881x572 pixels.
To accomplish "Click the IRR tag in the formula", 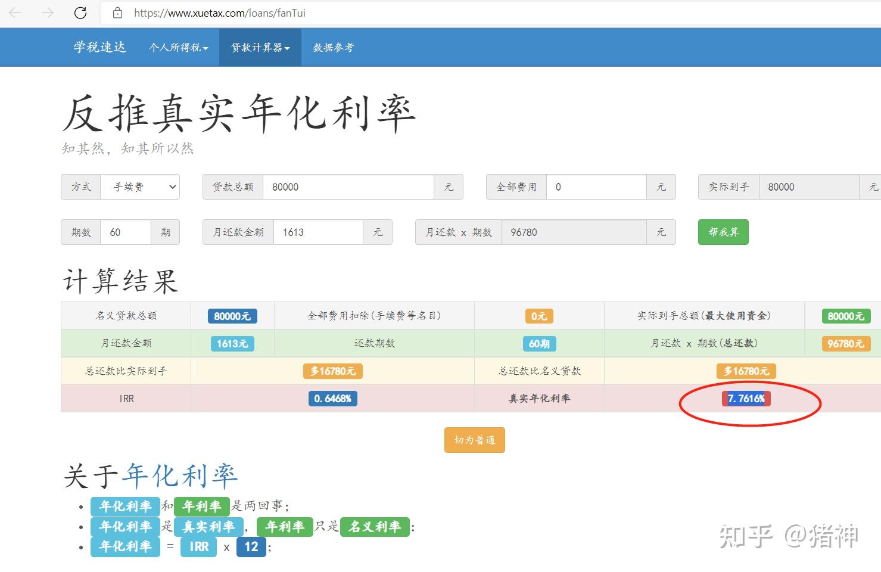I will [x=199, y=547].
